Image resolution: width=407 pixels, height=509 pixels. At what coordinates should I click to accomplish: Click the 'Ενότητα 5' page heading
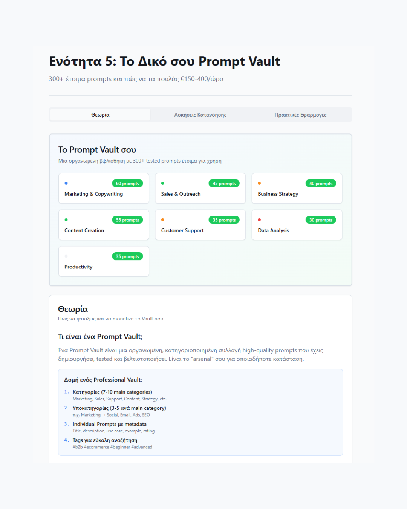click(164, 61)
